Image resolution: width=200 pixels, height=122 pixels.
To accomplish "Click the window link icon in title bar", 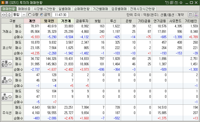I will pos(167,3).
